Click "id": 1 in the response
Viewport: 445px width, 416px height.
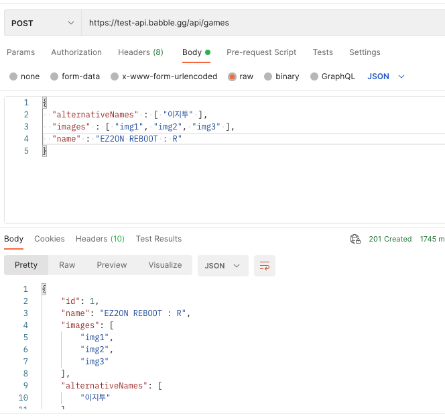[x=80, y=301]
